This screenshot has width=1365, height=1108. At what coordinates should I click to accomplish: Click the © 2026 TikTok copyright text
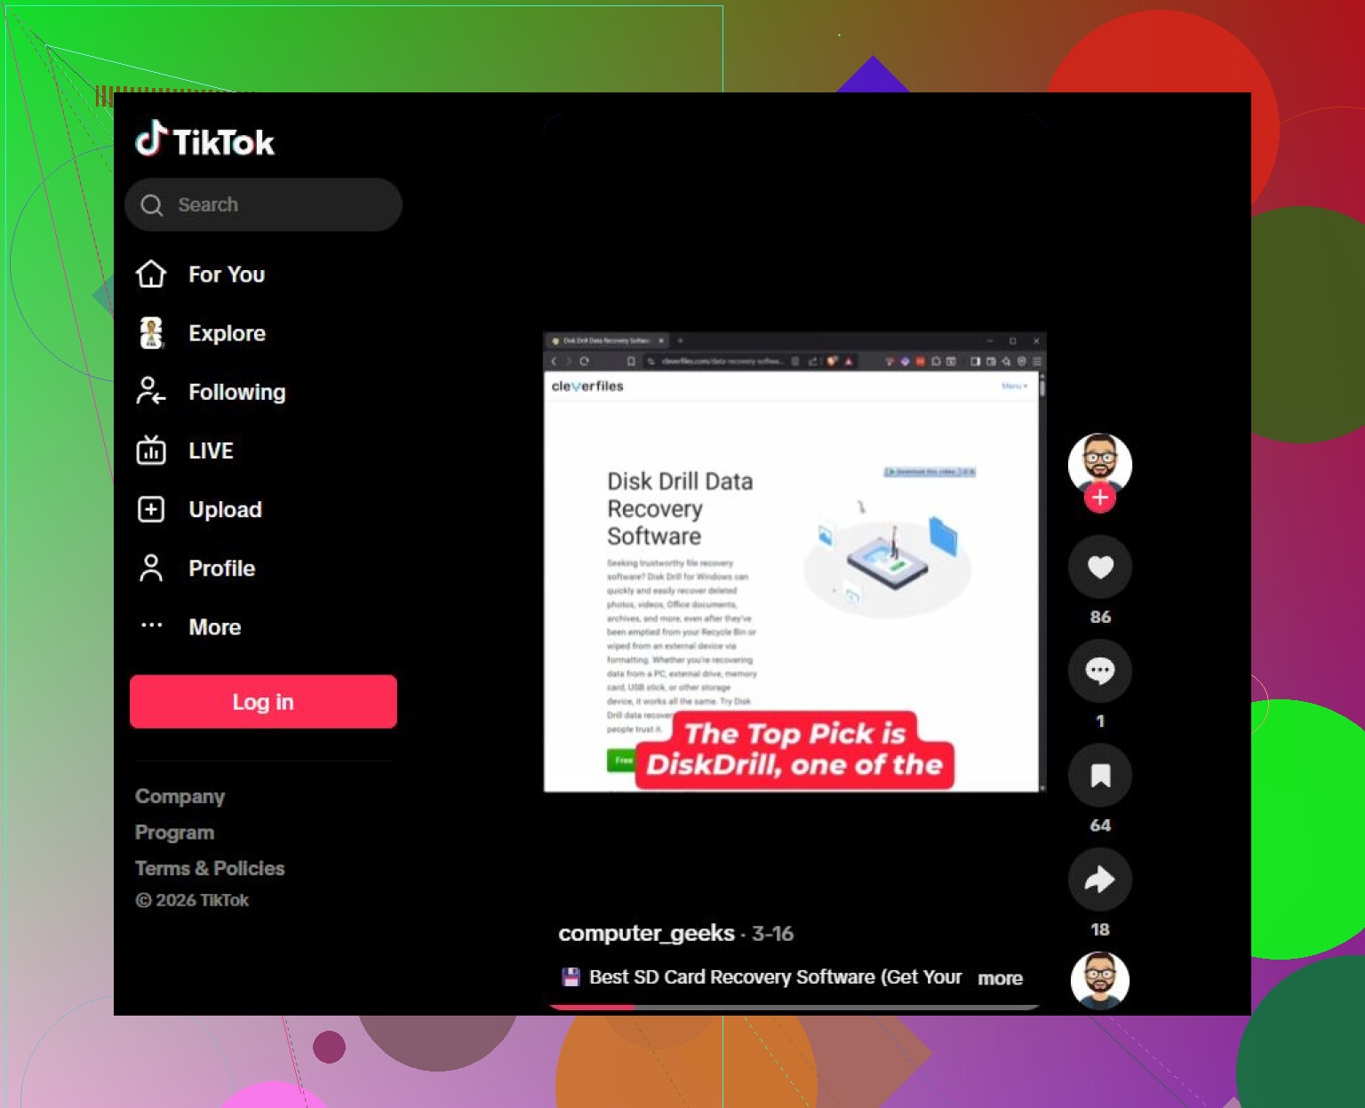click(x=192, y=900)
